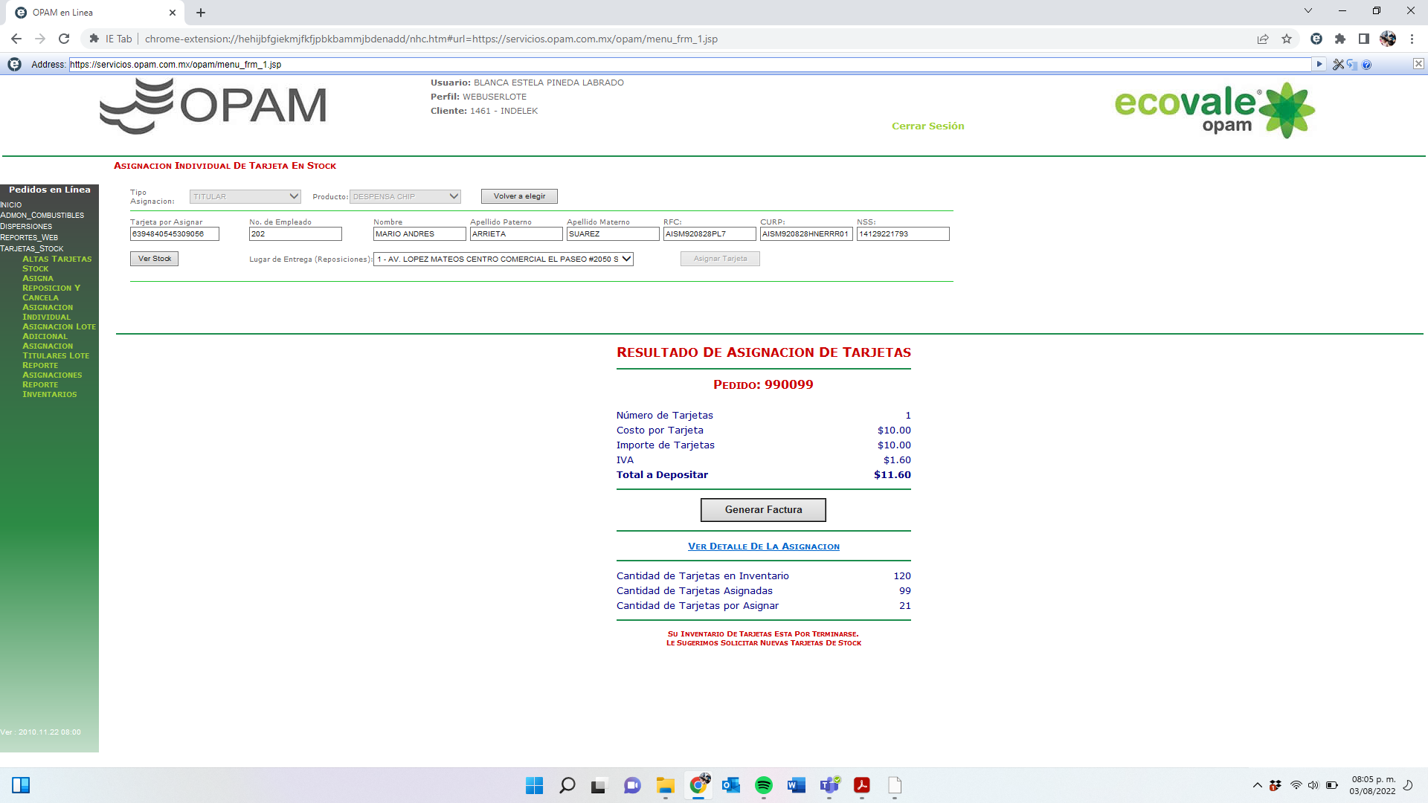Click the IE Tab extension icon in Chrome toolbar

[1316, 39]
